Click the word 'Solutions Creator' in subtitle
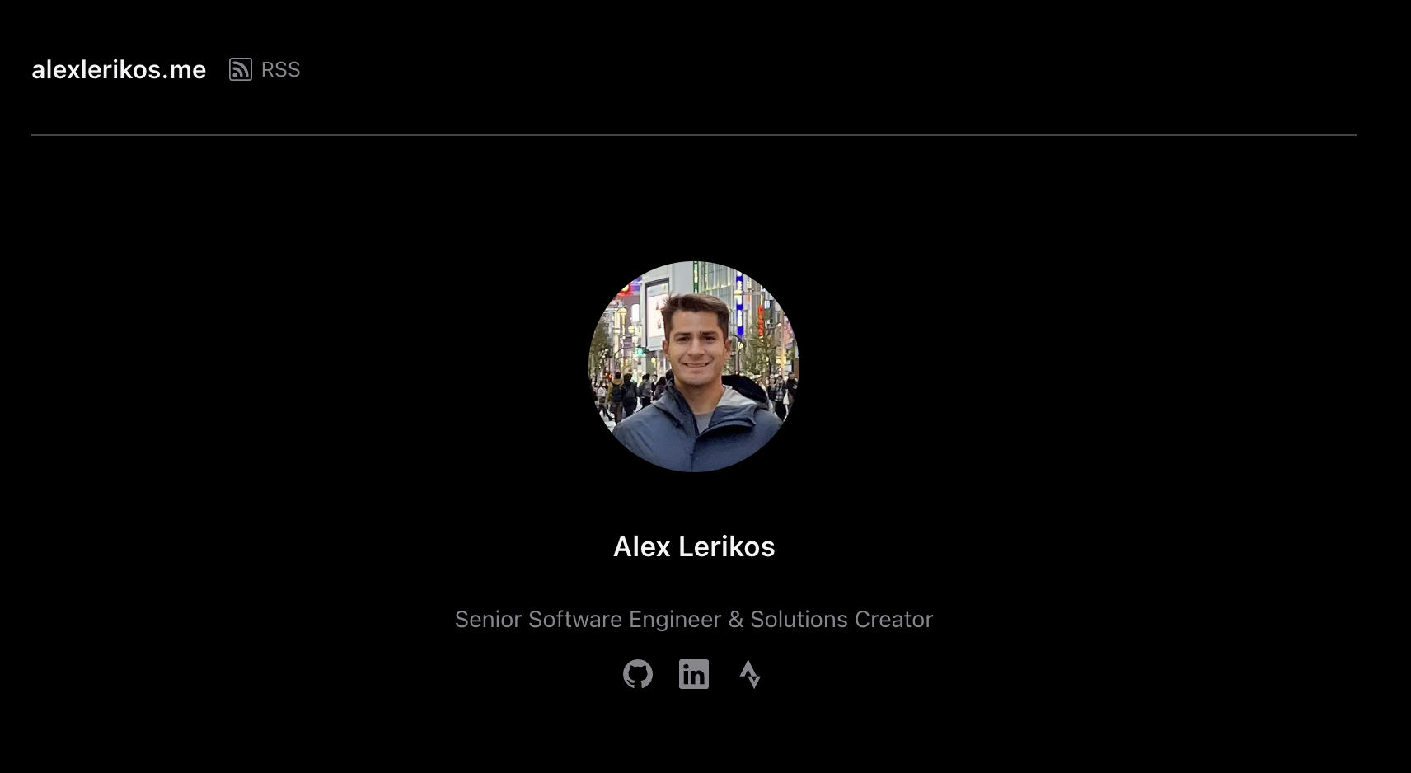This screenshot has height=773, width=1411. 841,619
